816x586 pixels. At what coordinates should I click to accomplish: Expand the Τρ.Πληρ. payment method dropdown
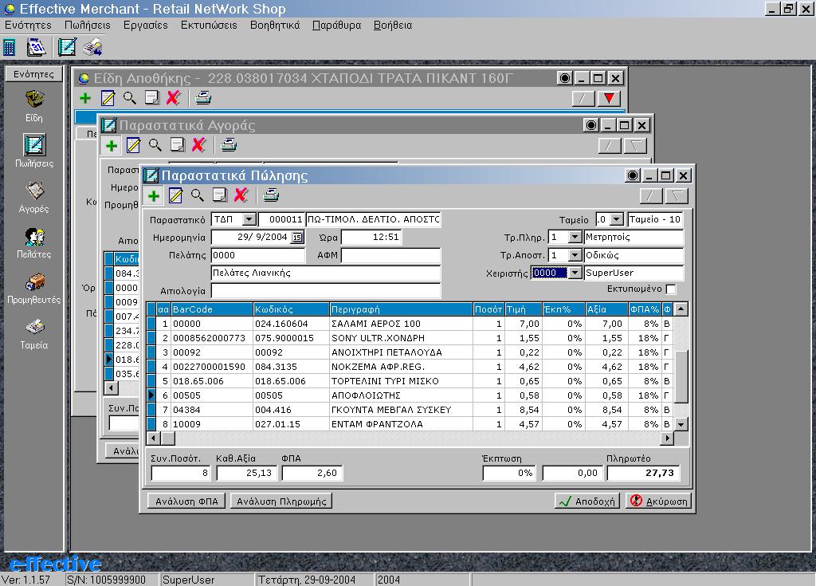click(x=575, y=238)
